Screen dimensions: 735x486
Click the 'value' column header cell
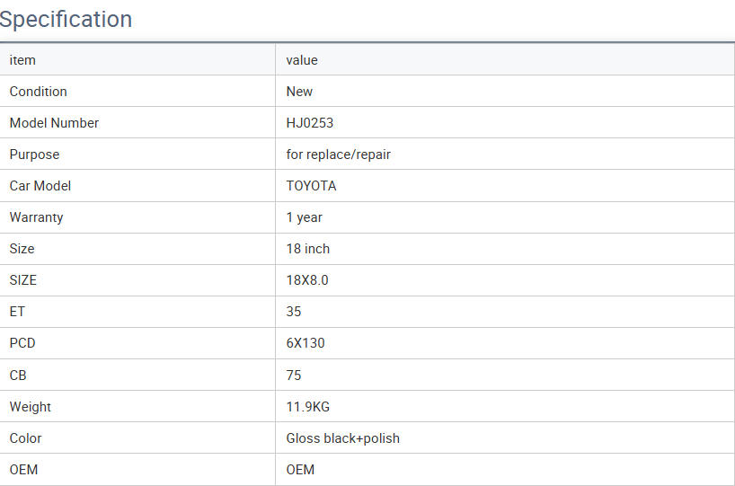click(302, 60)
